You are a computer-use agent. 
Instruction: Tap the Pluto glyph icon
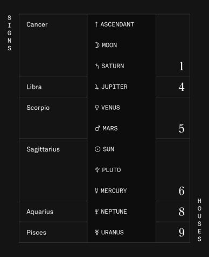pyautogui.click(x=97, y=170)
